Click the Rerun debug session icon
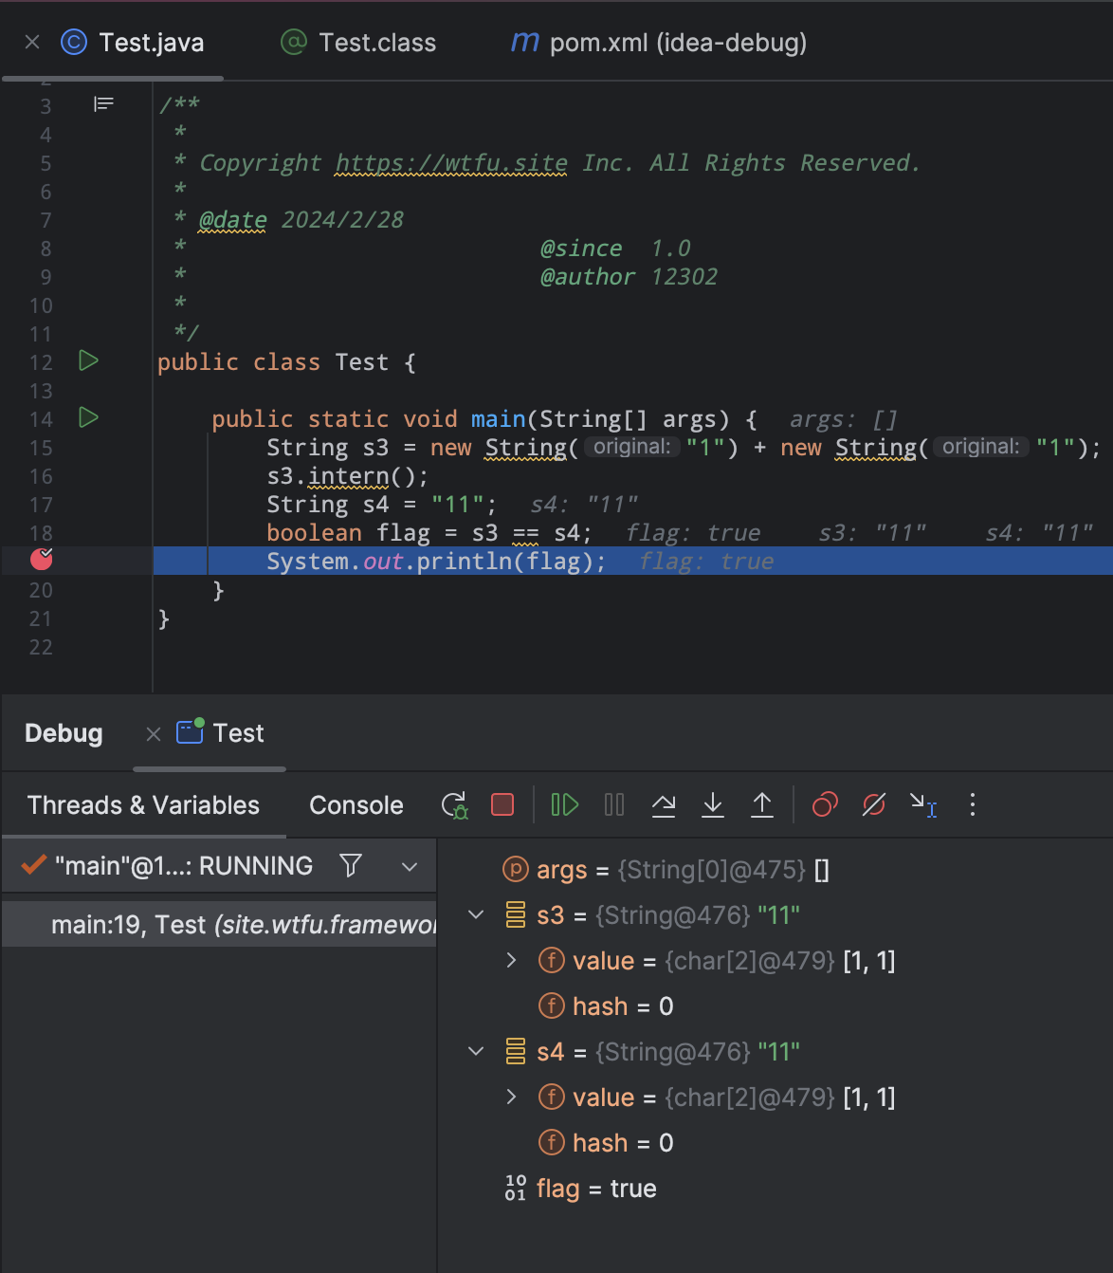Screen dimensions: 1113x1273 tap(454, 805)
